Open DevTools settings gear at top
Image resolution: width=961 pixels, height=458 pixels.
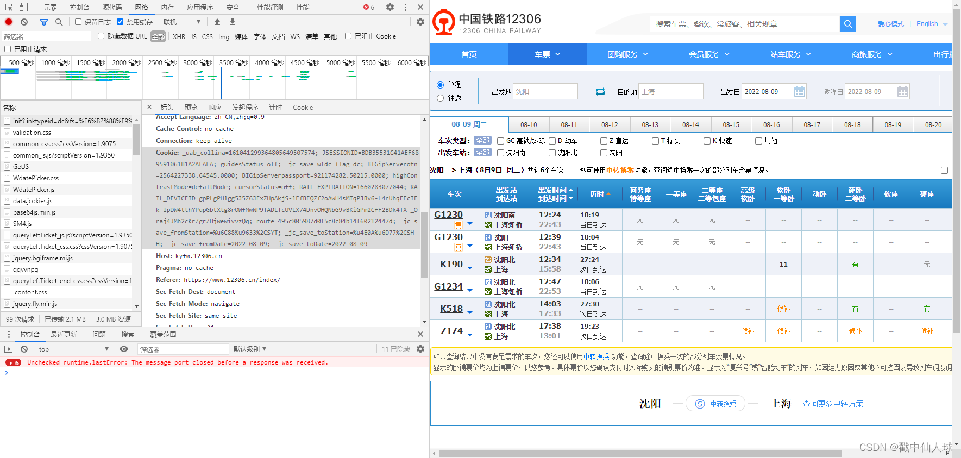[x=390, y=7]
